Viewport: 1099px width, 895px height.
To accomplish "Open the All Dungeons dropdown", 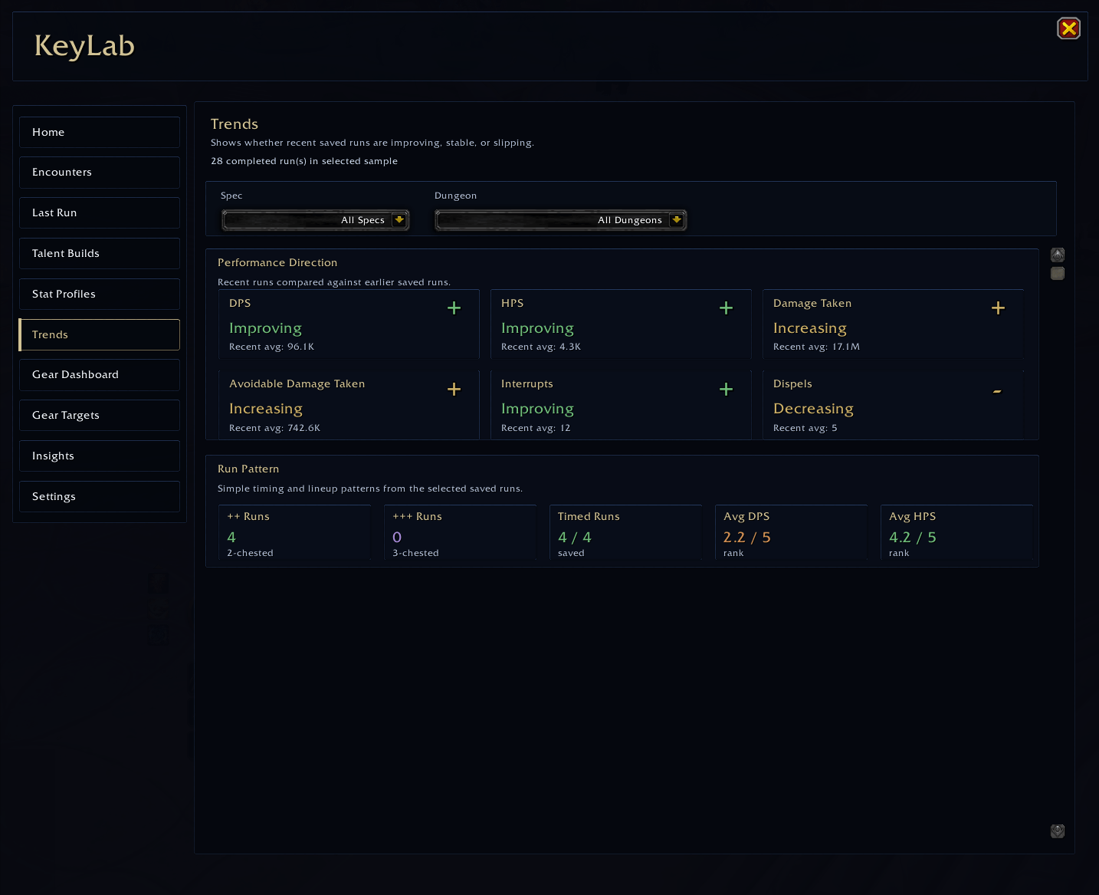I will [560, 220].
